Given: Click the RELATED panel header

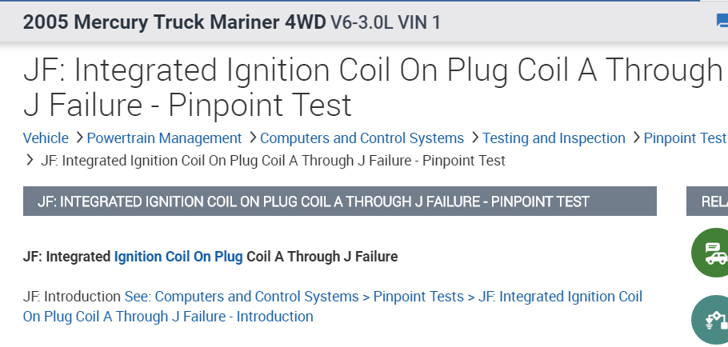Looking at the screenshot, I should click(x=707, y=201).
